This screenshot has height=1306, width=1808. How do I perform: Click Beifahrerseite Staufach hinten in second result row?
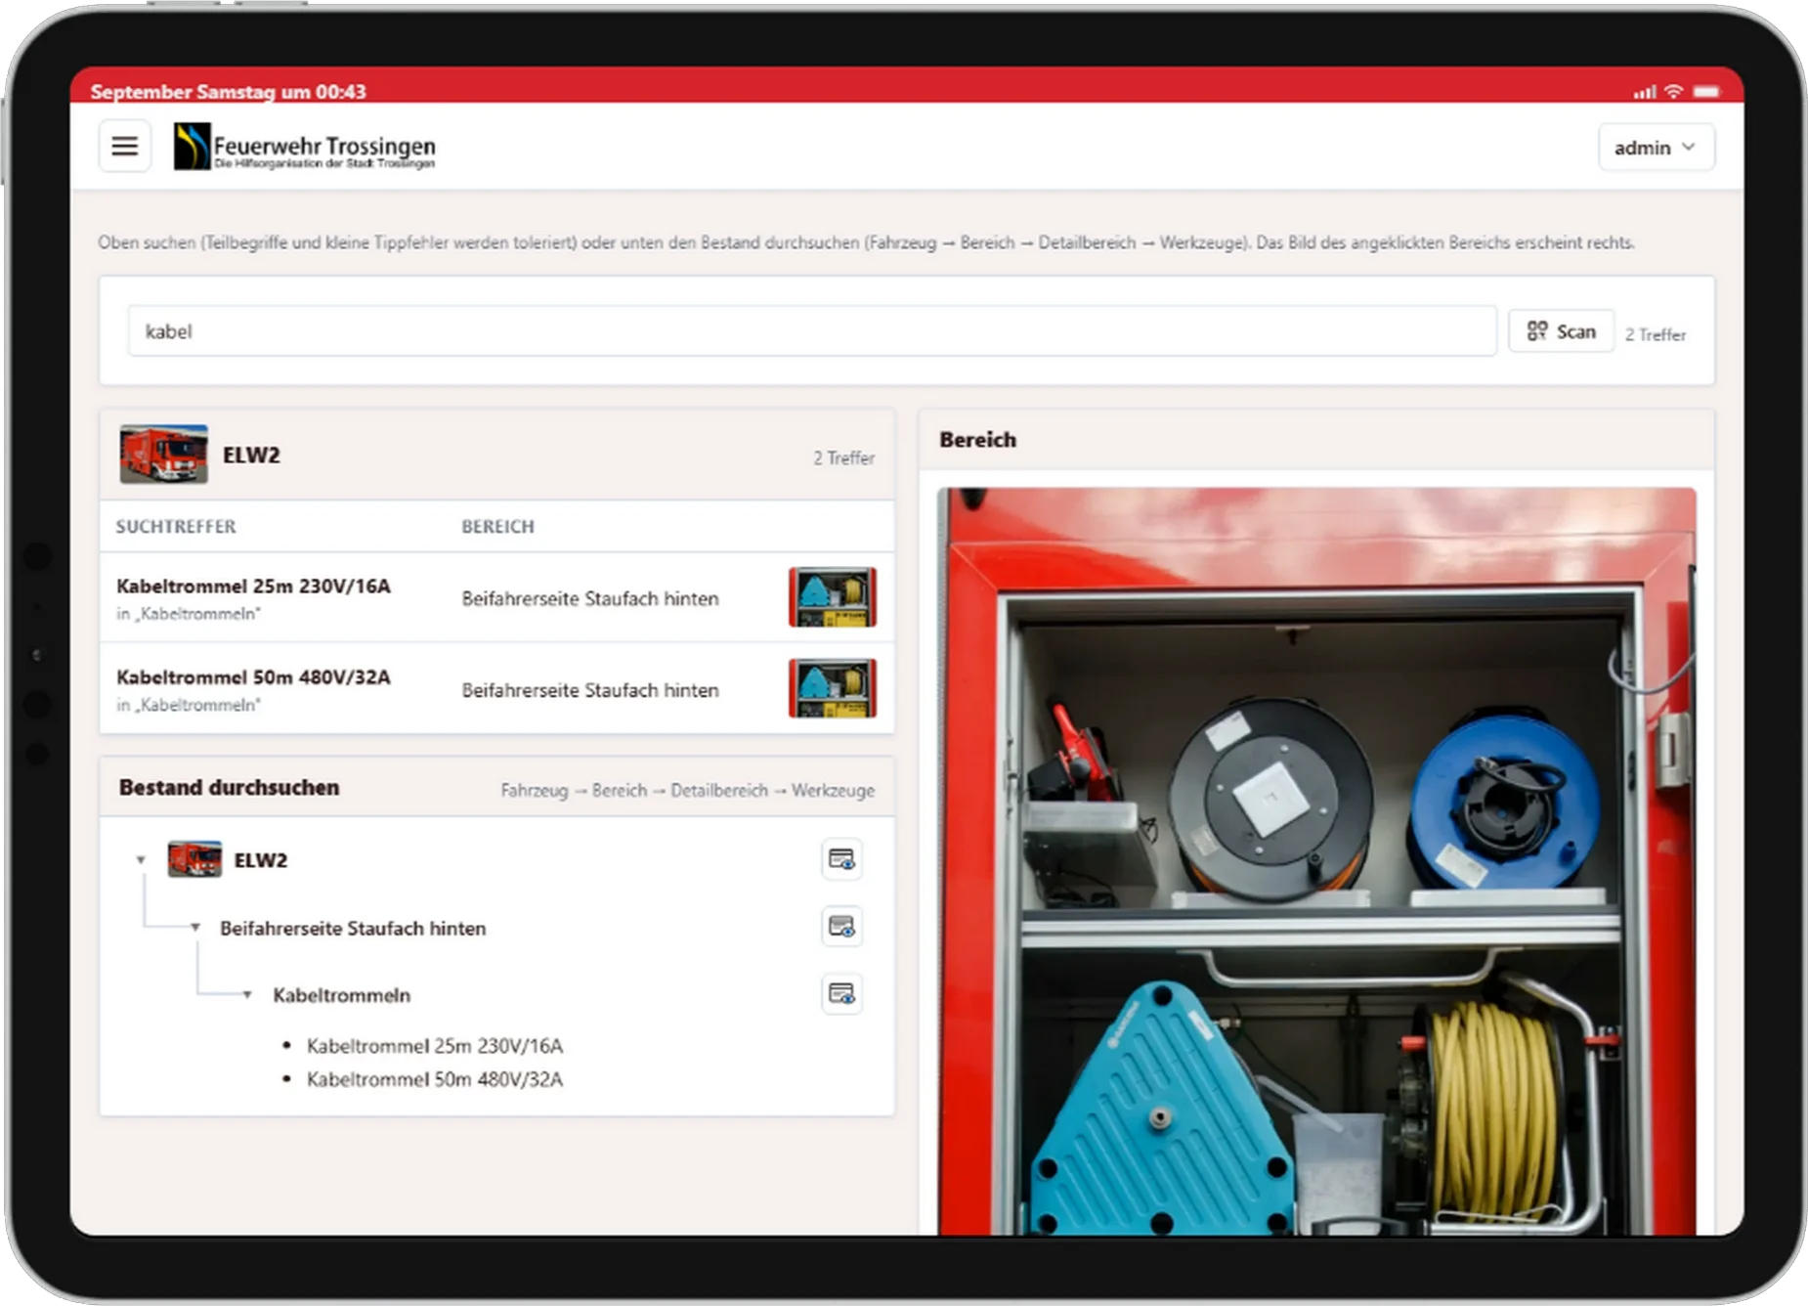point(590,690)
